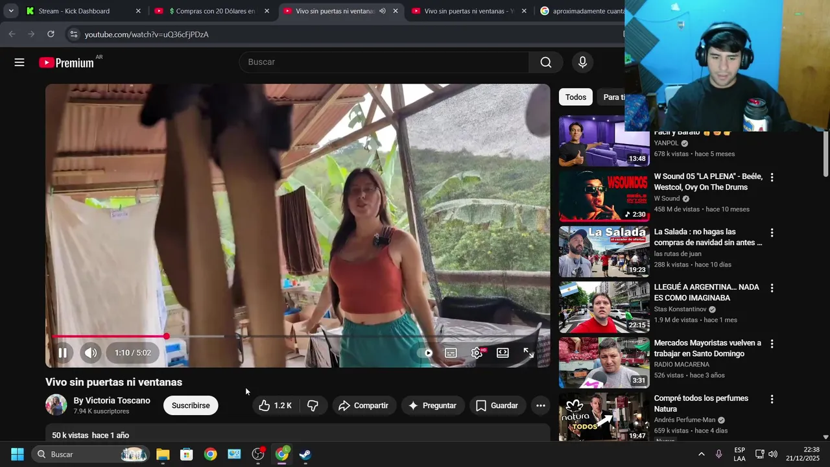This screenshot has height=467, width=830.
Task: Switch to theater mode
Action: point(503,353)
